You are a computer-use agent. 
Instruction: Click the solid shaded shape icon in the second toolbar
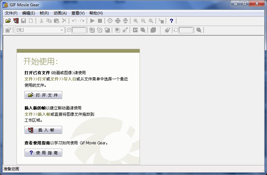pyautogui.click(x=153, y=30)
